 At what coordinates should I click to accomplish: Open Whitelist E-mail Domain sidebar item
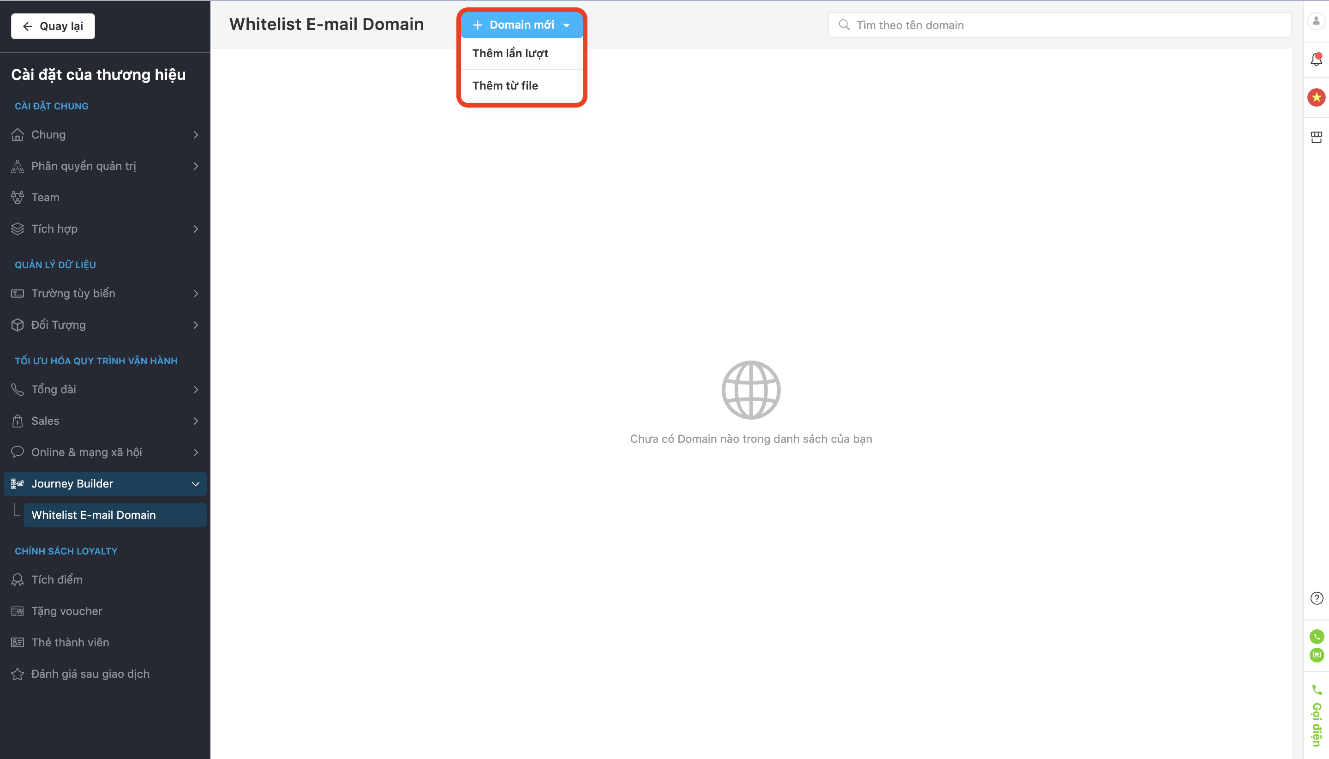tap(94, 515)
